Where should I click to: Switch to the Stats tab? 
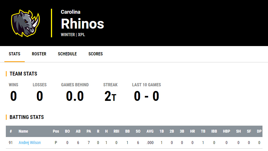click(15, 54)
